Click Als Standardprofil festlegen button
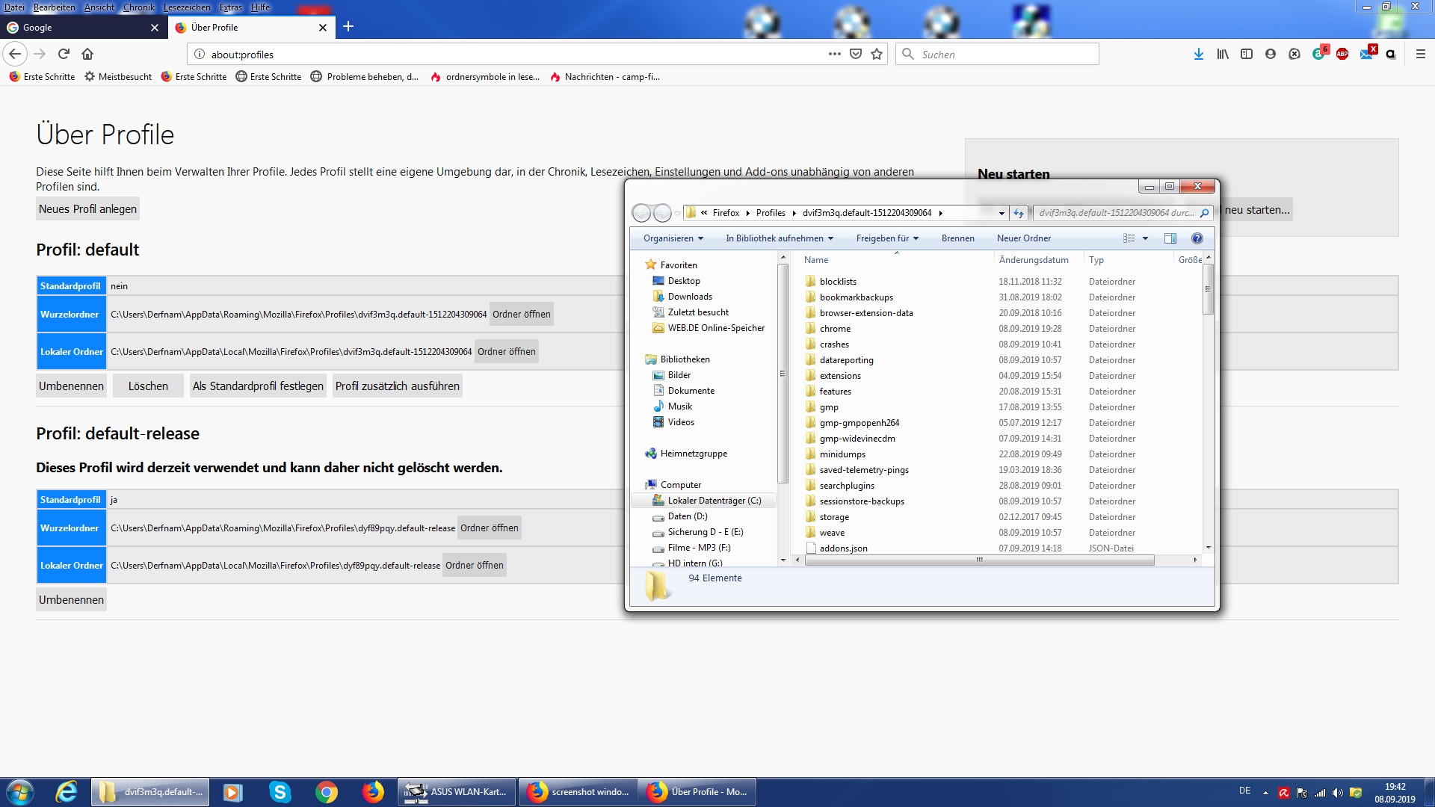This screenshot has height=807, width=1435. pyautogui.click(x=258, y=386)
